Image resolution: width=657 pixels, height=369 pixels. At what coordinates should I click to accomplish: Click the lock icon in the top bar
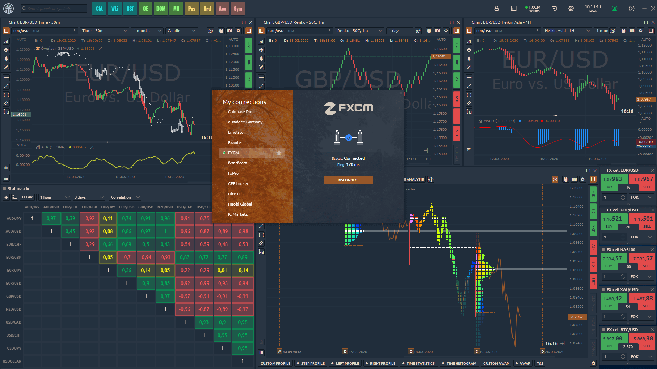click(x=497, y=9)
